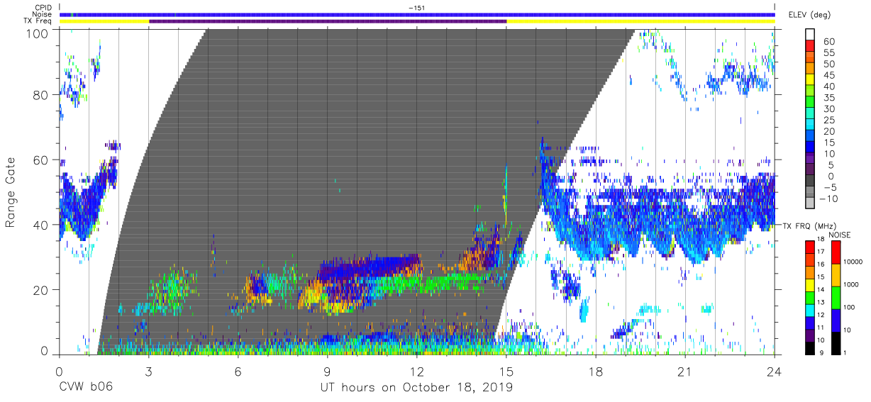
Task: Click the '12' tick on the UT hours axis
Action: (x=417, y=372)
